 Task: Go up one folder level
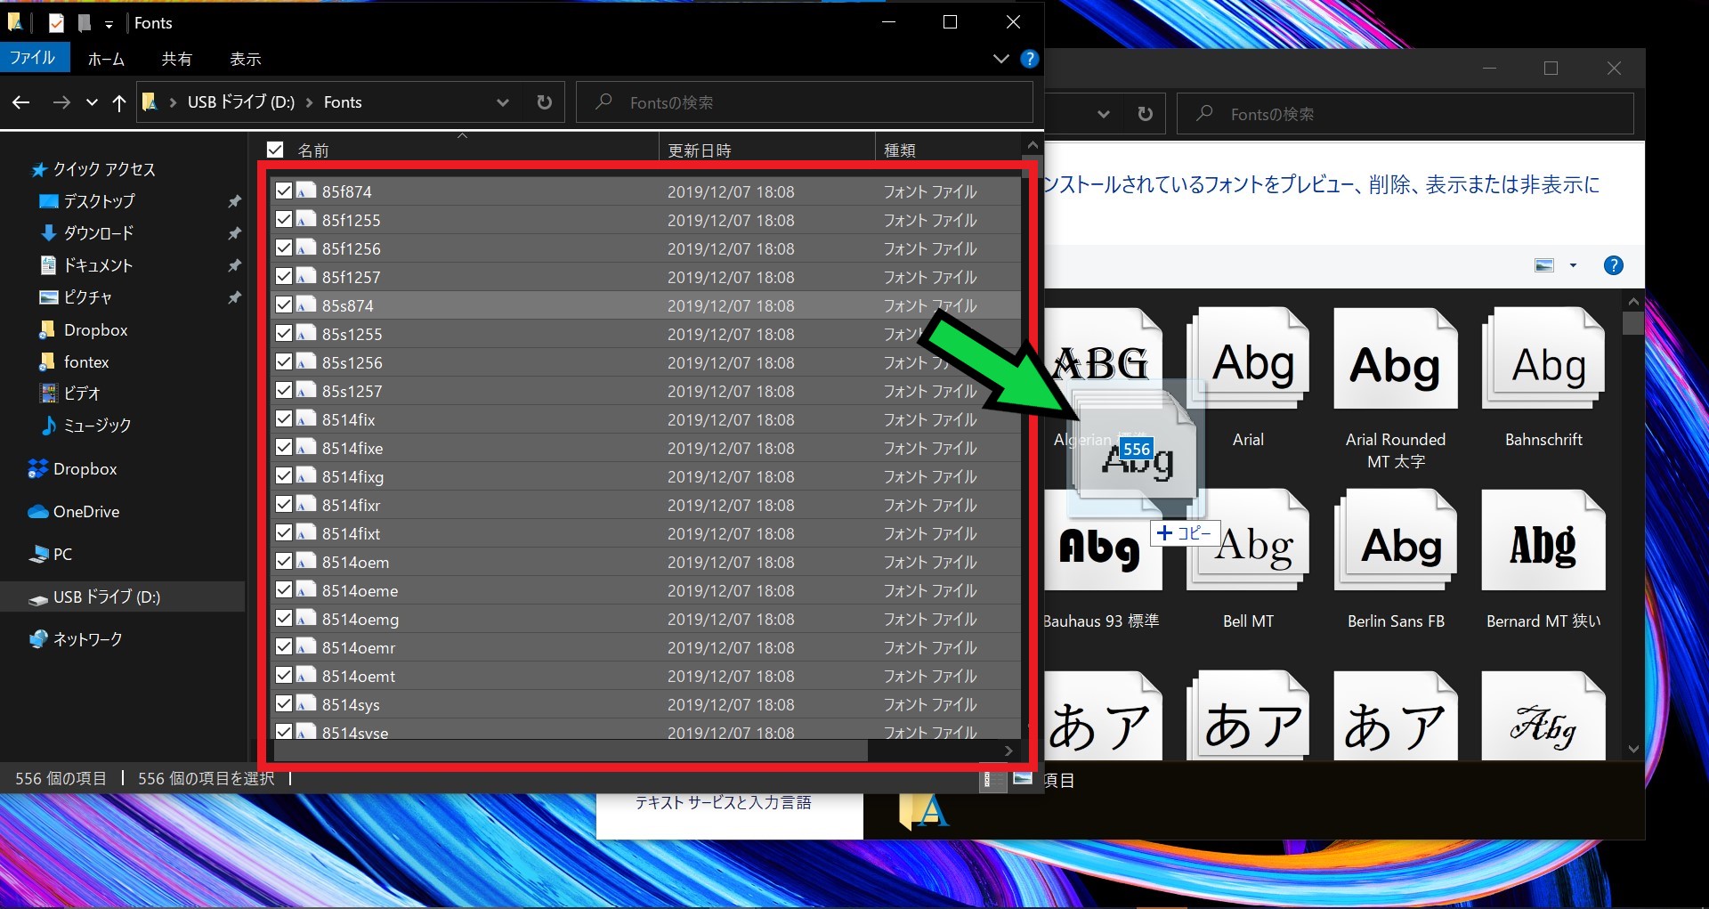[x=119, y=102]
